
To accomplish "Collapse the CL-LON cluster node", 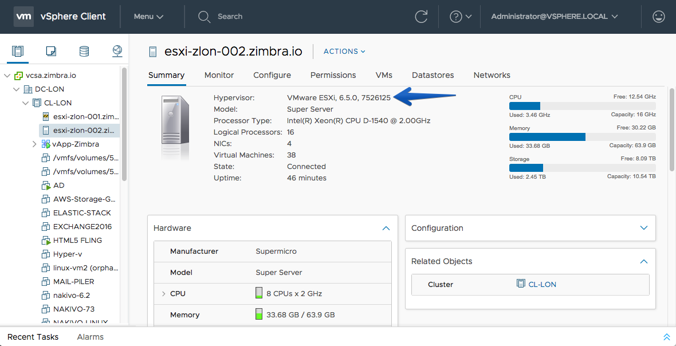I will (26, 103).
